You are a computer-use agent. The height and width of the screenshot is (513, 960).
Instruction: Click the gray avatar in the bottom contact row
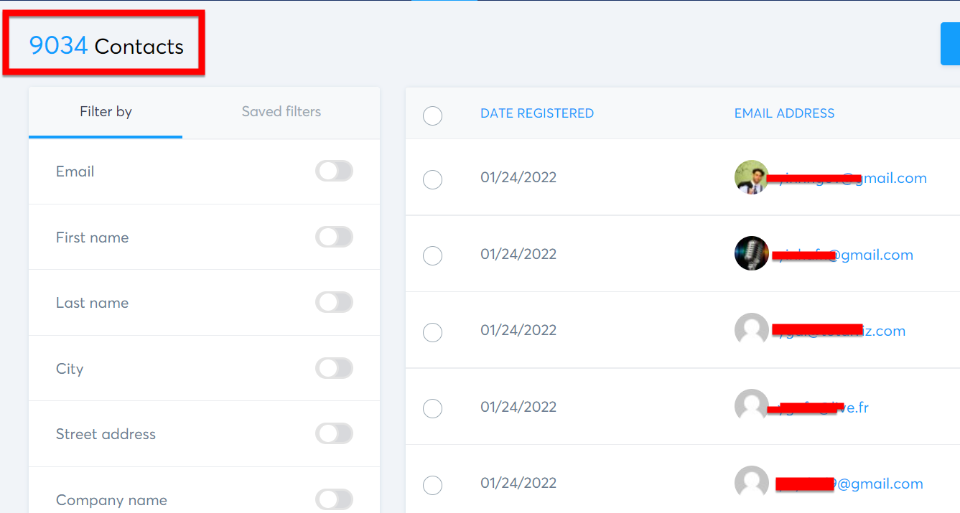[751, 483]
